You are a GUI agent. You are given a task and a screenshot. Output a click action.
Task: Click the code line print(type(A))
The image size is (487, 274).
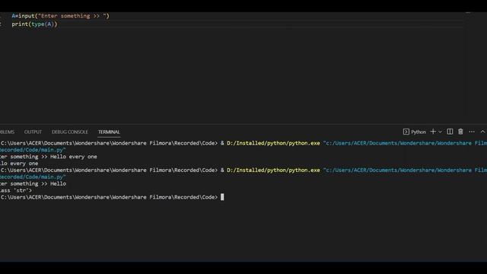tap(34, 24)
